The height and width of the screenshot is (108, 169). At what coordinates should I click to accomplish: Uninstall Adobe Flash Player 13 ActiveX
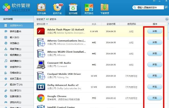(155, 31)
